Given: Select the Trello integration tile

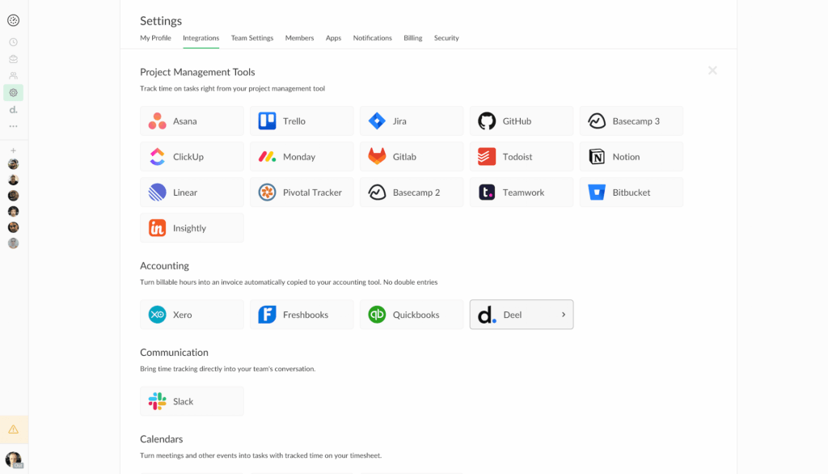Looking at the screenshot, I should [302, 121].
